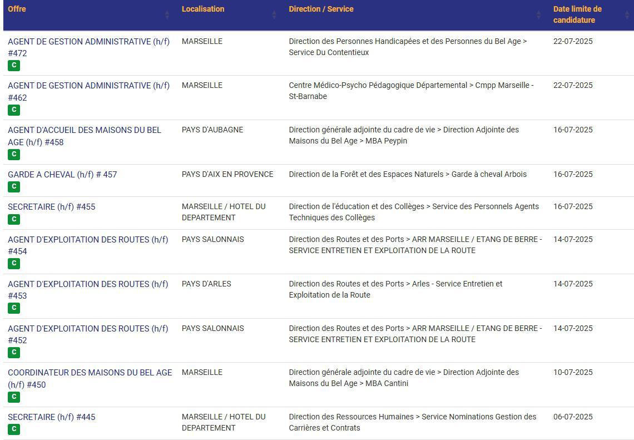Click the green C badge under offer #453
Screen dimensions: 634x440
click(x=14, y=308)
